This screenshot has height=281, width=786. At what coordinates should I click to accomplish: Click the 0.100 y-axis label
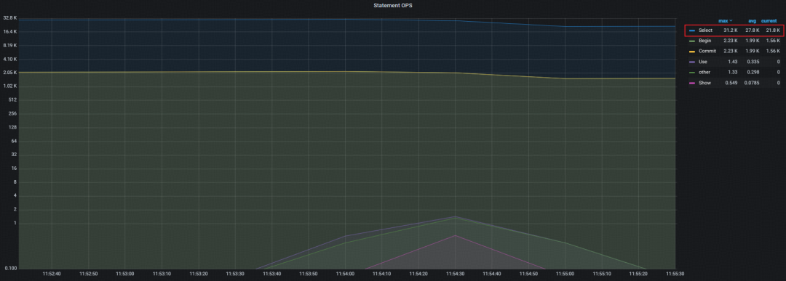(11, 269)
